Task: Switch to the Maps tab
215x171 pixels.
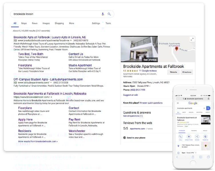Action: [x=24, y=23]
